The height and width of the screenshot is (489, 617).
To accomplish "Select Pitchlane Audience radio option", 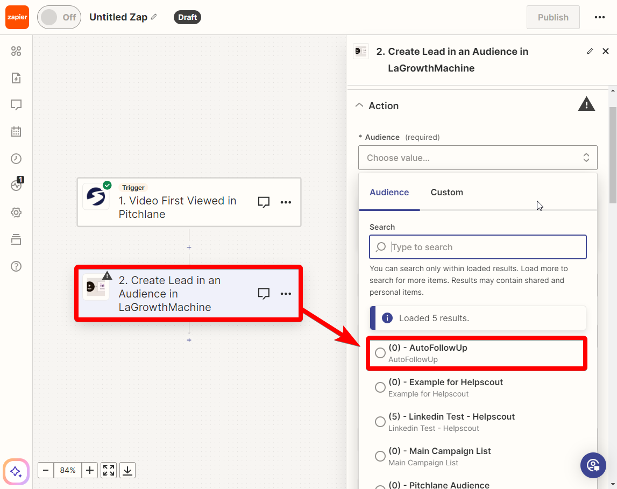I will [380, 487].
